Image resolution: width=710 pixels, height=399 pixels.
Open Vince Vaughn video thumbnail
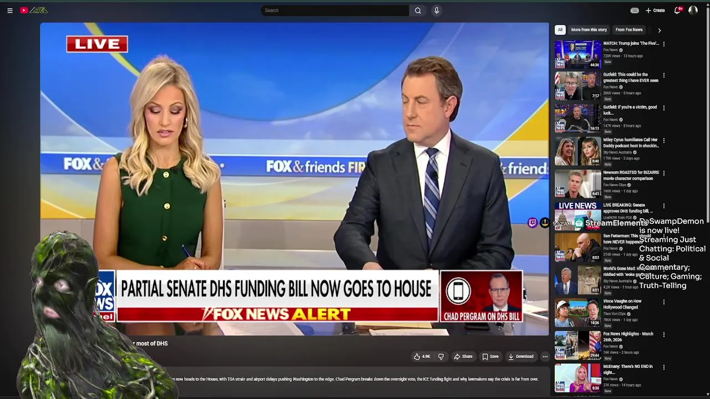click(577, 313)
